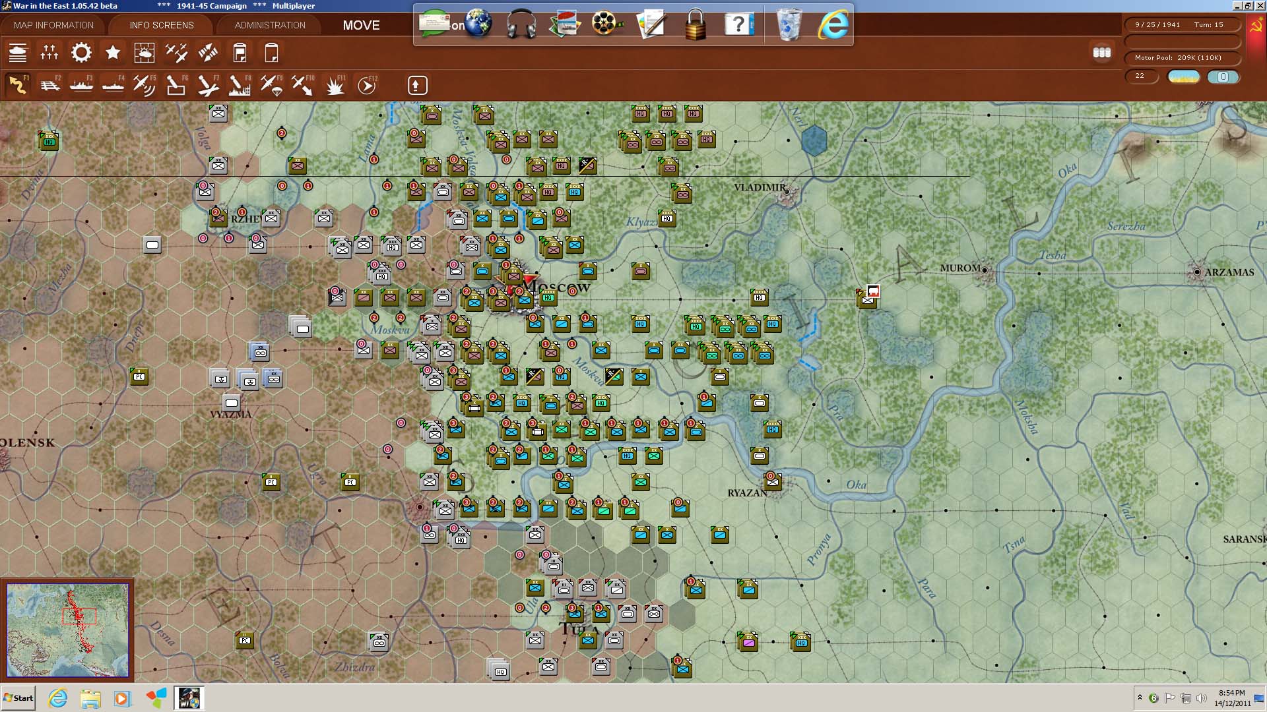This screenshot has width=1267, height=712.
Task: Open the production gear icon
Action: click(x=81, y=53)
